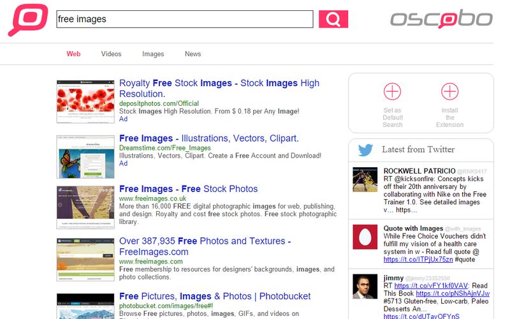Open the Dreamstime butterfly thumbnail

85,157
